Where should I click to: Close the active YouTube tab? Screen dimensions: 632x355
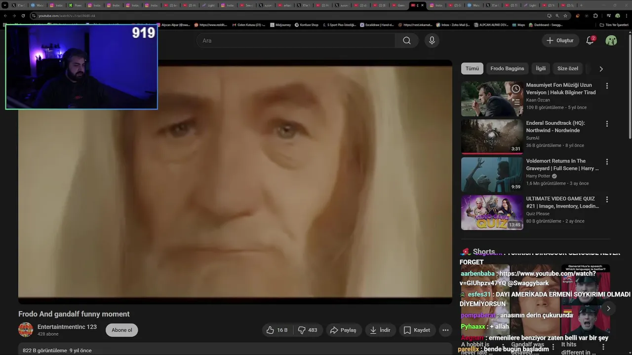(x=422, y=5)
